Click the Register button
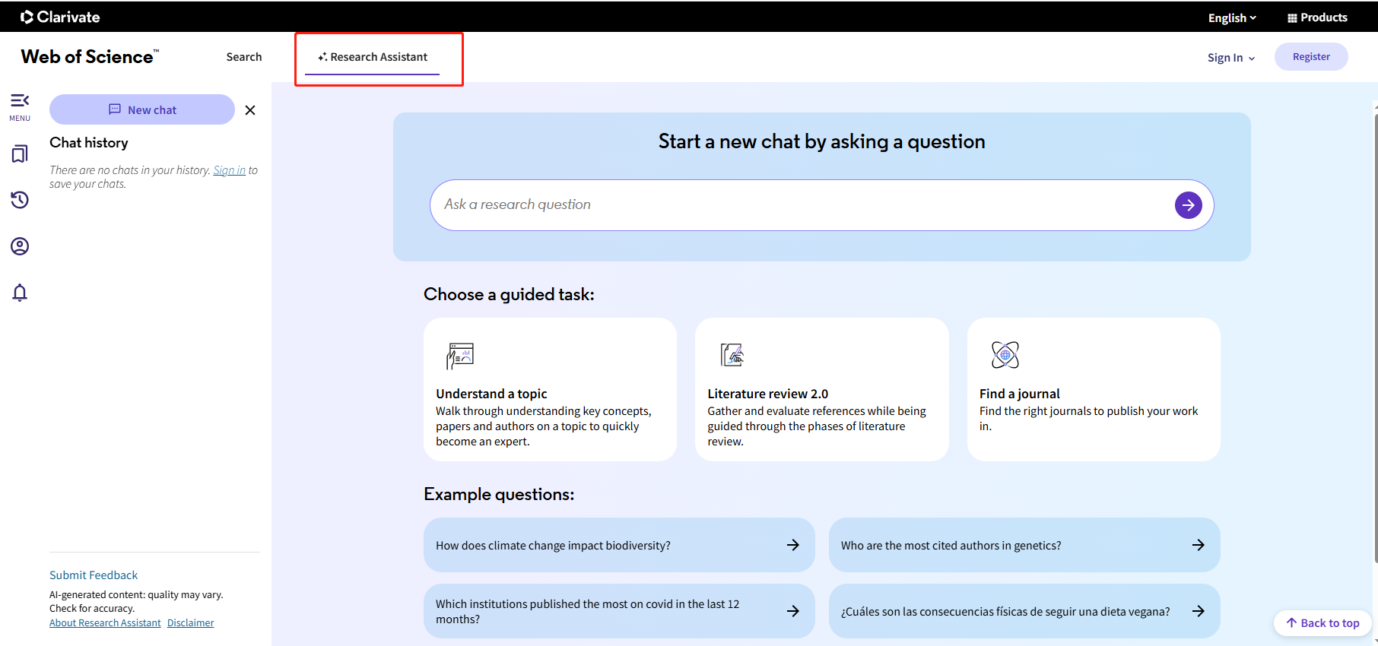Image resolution: width=1378 pixels, height=646 pixels. 1311,57
